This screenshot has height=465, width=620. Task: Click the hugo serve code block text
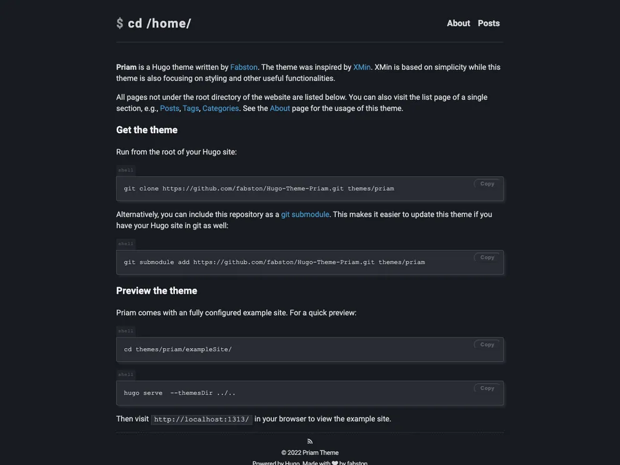point(180,393)
